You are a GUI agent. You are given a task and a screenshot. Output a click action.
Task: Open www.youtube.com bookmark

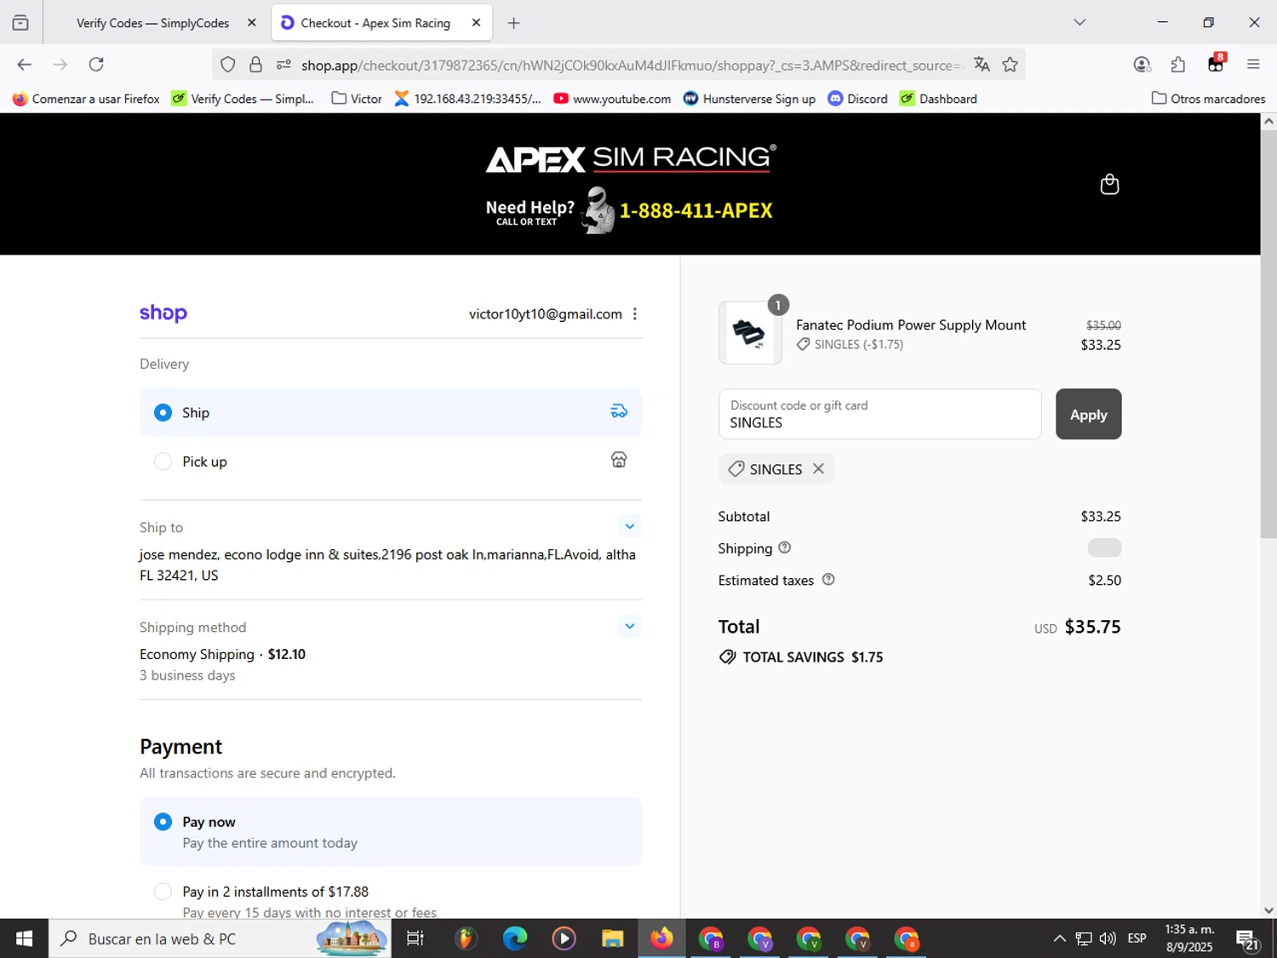click(612, 99)
